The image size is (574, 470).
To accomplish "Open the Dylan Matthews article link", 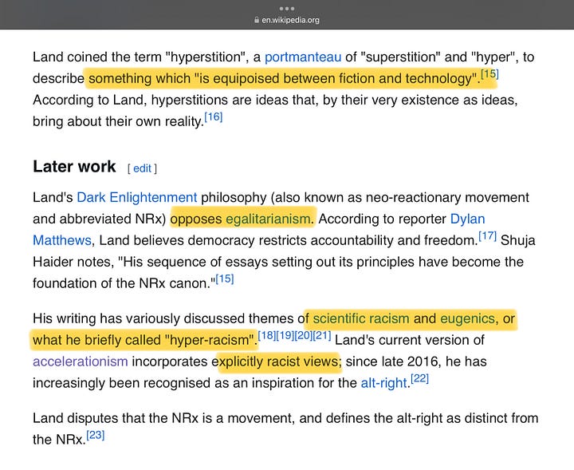I will click(467, 219).
